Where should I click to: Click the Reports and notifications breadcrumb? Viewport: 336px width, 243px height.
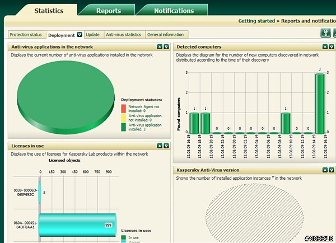tap(309, 21)
